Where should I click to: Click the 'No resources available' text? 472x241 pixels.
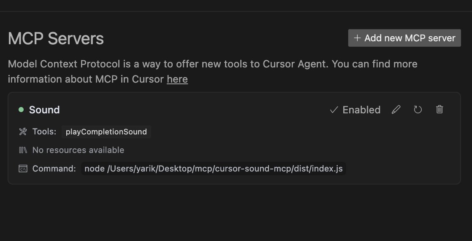point(78,150)
